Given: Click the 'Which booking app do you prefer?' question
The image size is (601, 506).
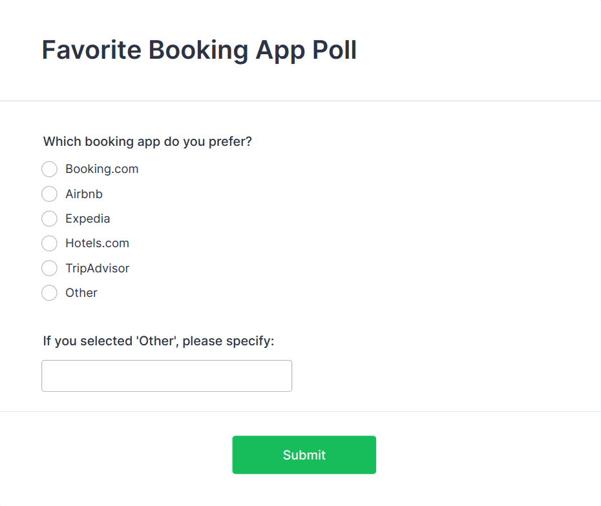Looking at the screenshot, I should tap(147, 141).
